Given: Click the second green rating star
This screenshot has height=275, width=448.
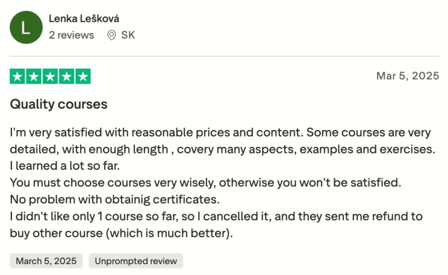Looking at the screenshot, I should click(x=34, y=76).
